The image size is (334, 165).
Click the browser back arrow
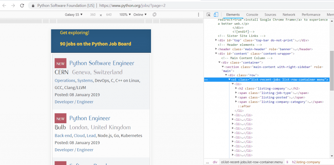pyautogui.click(x=4, y=6)
